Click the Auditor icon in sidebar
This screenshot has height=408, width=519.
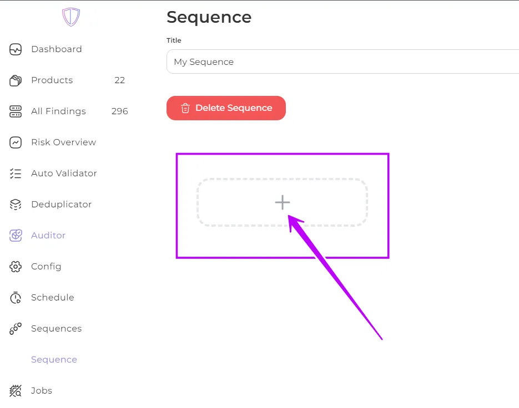(x=15, y=235)
